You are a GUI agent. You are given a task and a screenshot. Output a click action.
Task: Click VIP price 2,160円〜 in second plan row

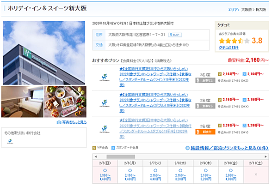[231, 100]
